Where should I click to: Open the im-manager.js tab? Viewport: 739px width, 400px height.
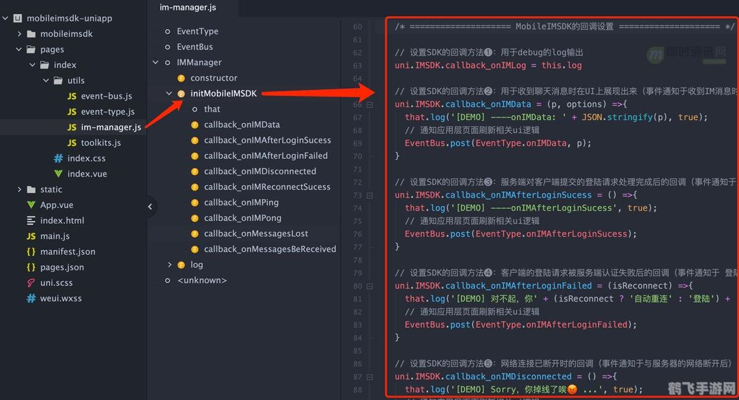[x=188, y=8]
